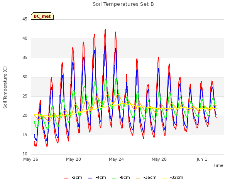The height and width of the screenshot is (185, 247).
Task: Click the 15 y-axis tick label
Action: tap(25, 135)
